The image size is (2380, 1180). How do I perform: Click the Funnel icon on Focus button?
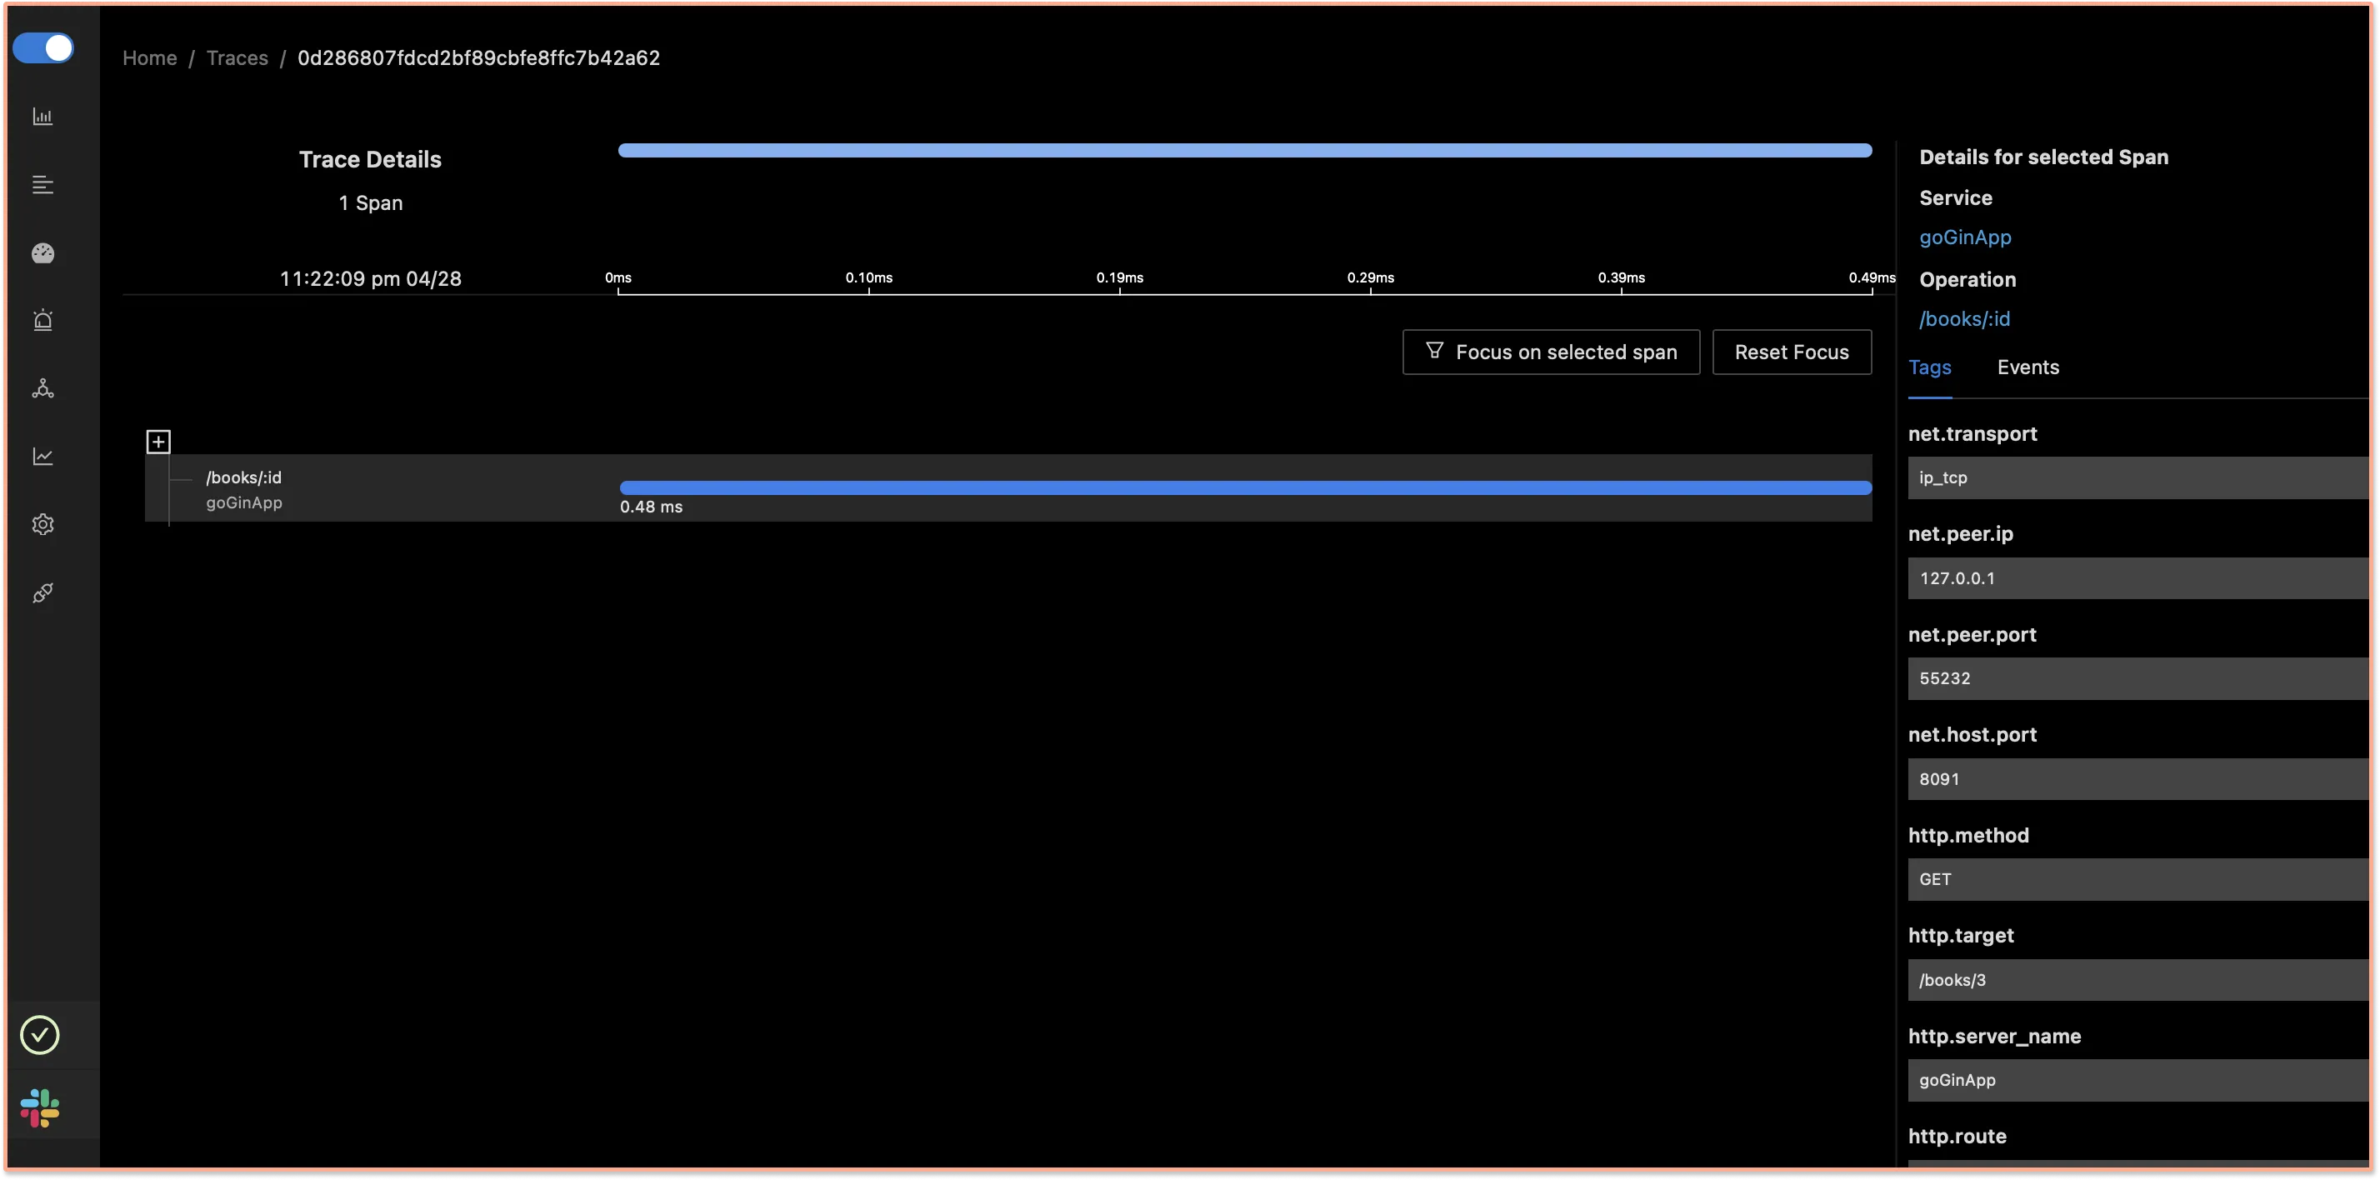[1434, 350]
